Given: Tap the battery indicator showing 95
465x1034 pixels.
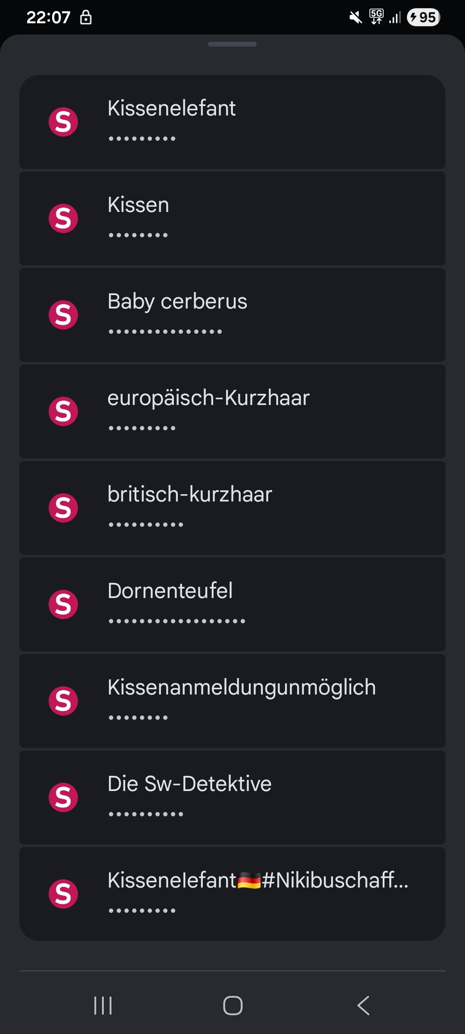Looking at the screenshot, I should (x=423, y=18).
